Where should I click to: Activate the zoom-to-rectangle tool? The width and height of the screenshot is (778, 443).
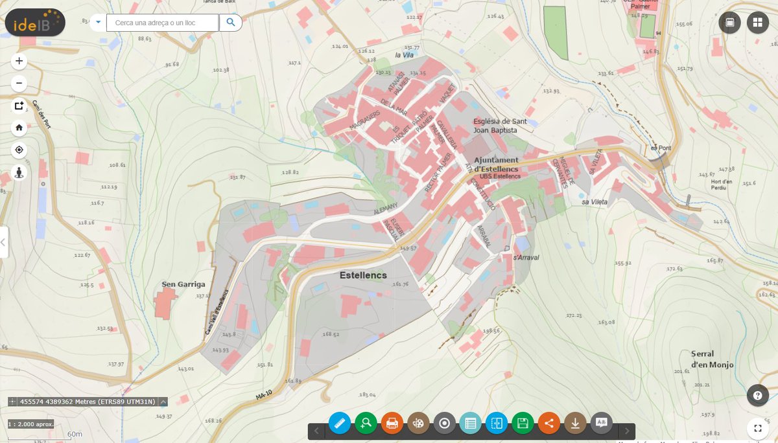pyautogui.click(x=19, y=106)
